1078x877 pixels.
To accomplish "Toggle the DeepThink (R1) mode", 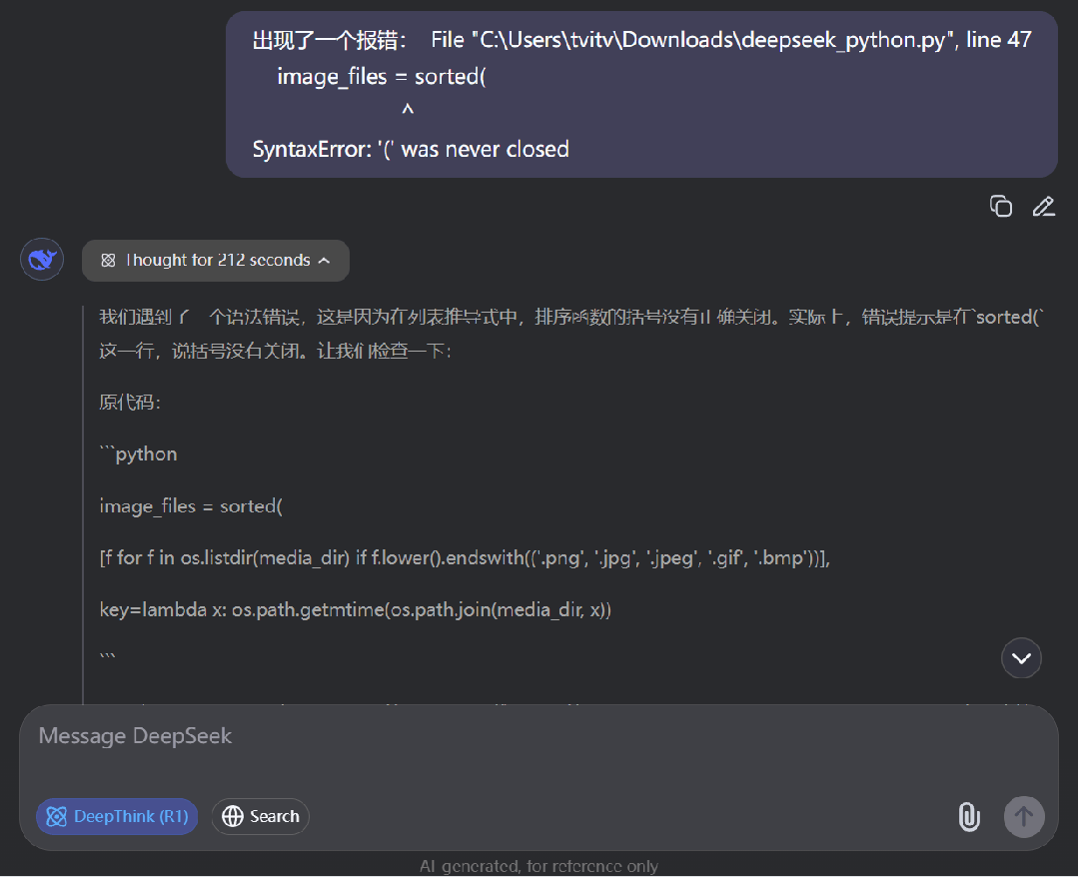I will point(117,816).
